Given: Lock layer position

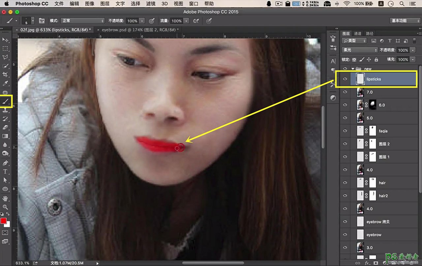Looking at the screenshot, I should tap(369, 60).
